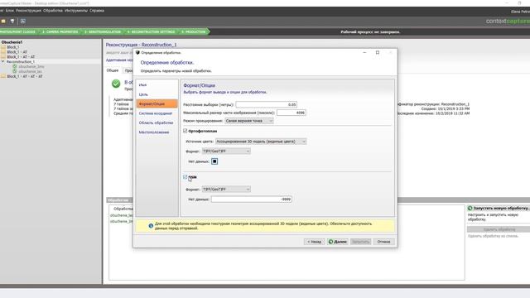Click the large green check status icon
530x298 pixels.
click(x=116, y=84)
